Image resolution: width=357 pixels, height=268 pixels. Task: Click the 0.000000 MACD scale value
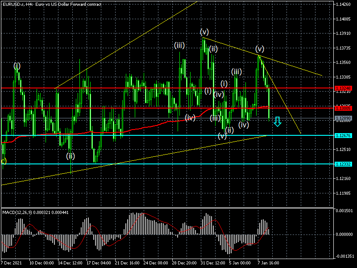(x=344, y=234)
